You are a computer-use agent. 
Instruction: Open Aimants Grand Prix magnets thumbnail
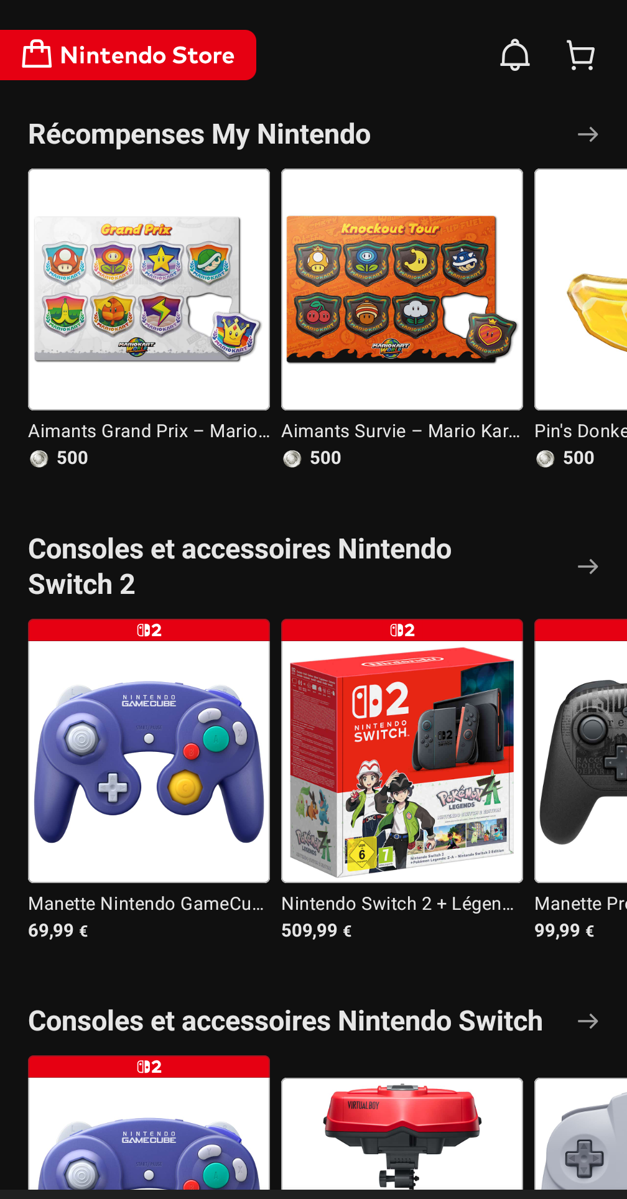click(149, 290)
